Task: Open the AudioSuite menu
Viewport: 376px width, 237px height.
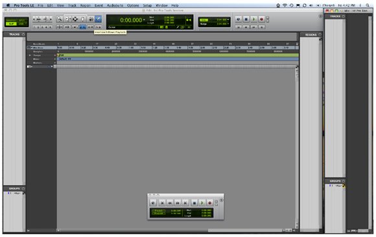Action: pos(115,5)
